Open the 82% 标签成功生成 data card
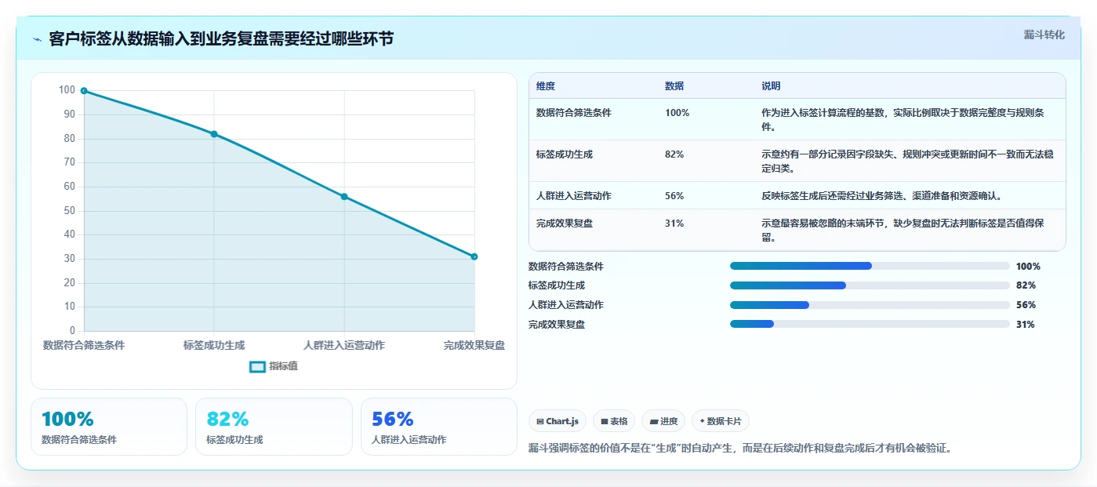This screenshot has height=487, width=1097. coord(274,427)
